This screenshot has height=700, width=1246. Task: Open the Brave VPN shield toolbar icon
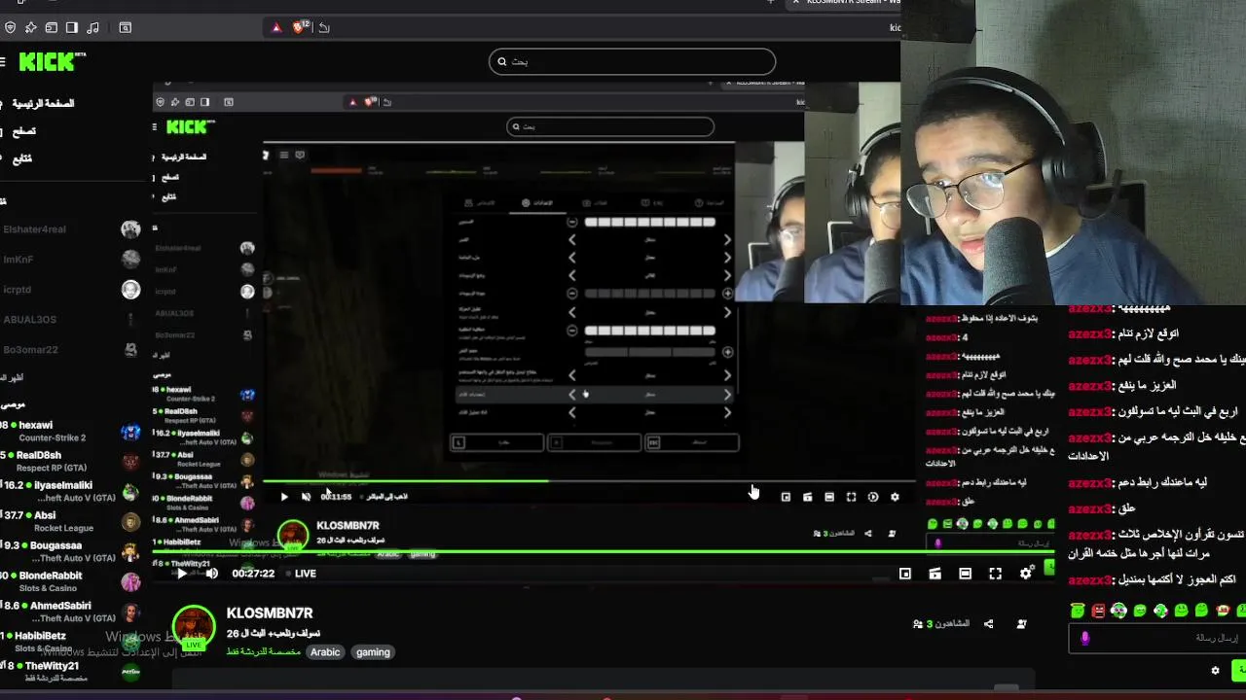point(11,27)
